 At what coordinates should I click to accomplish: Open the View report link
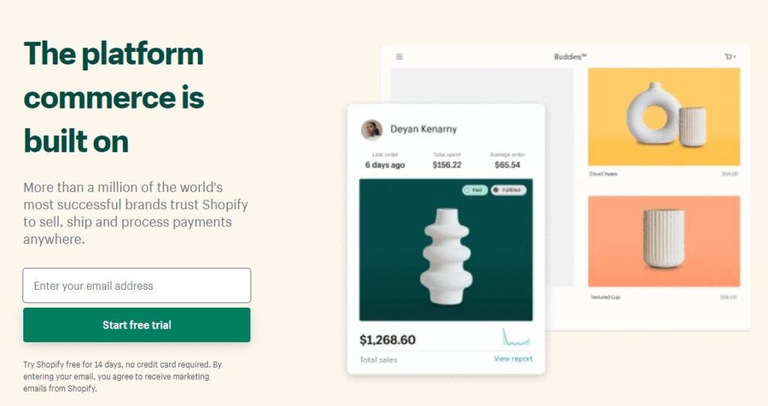[x=513, y=359]
